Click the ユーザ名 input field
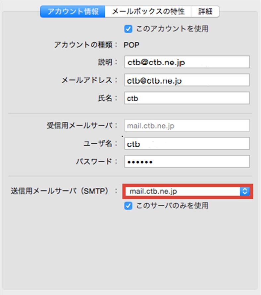The height and width of the screenshot is (295, 261). tap(187, 144)
